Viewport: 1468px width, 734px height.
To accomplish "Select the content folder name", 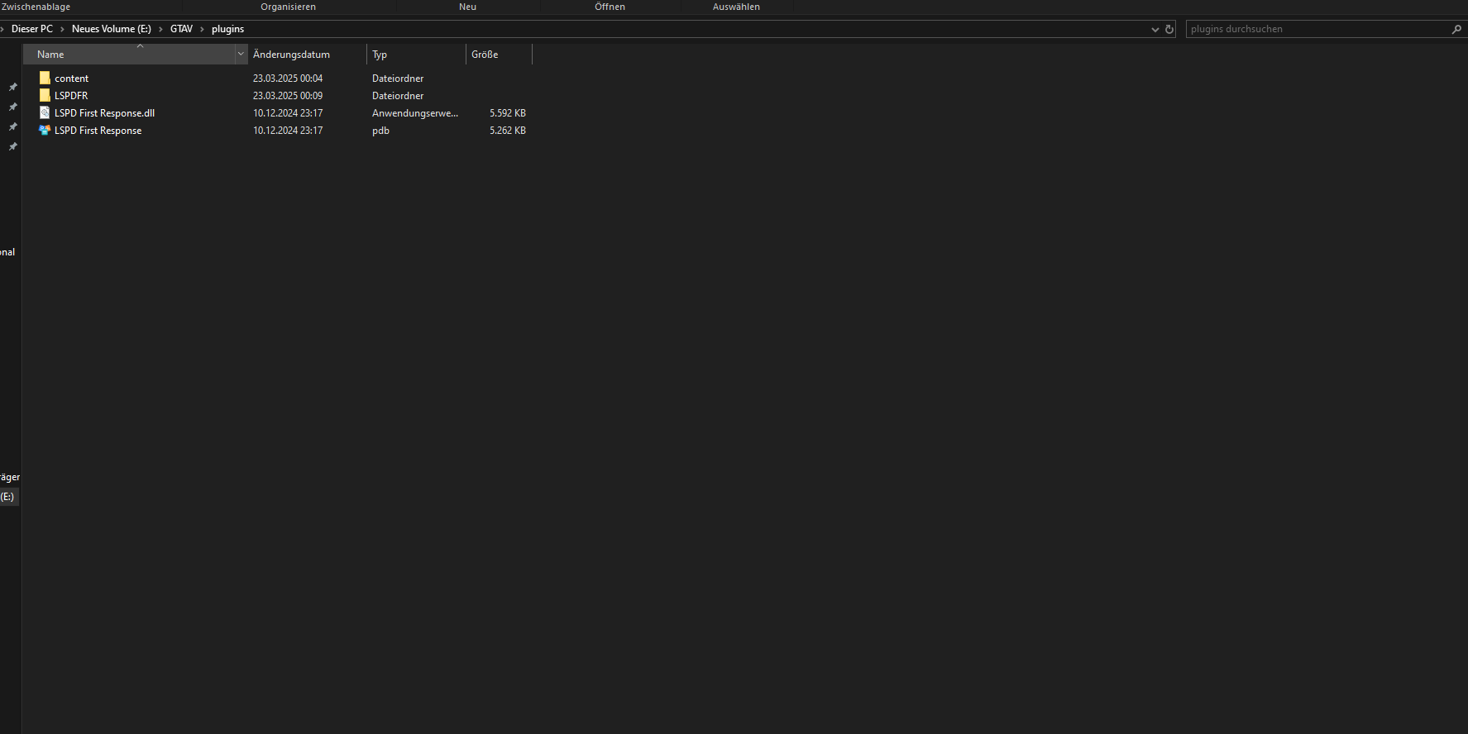I will click(71, 79).
